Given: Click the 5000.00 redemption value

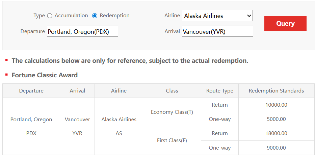Looking at the screenshot, I should point(276,119).
